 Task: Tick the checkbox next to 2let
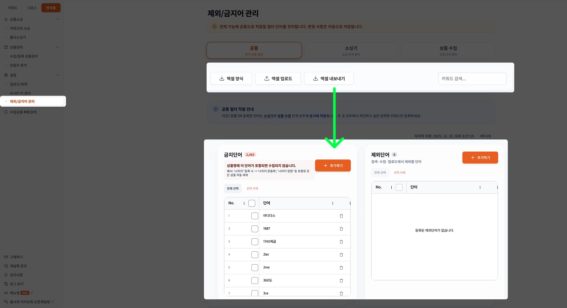[255, 255]
